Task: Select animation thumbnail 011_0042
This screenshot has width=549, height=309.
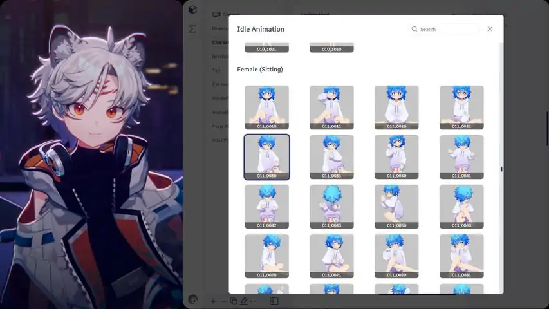Action: pos(267,207)
